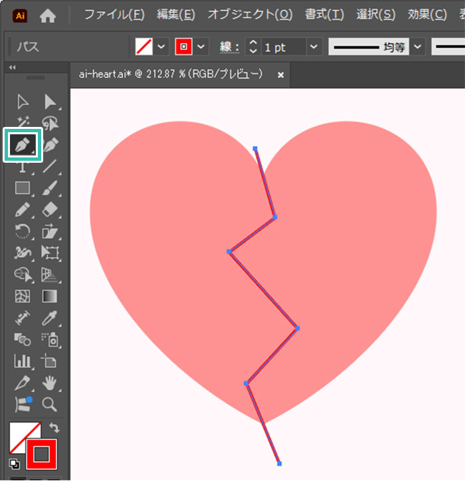
Task: Choose the Direct Selection tool
Action: 50,101
